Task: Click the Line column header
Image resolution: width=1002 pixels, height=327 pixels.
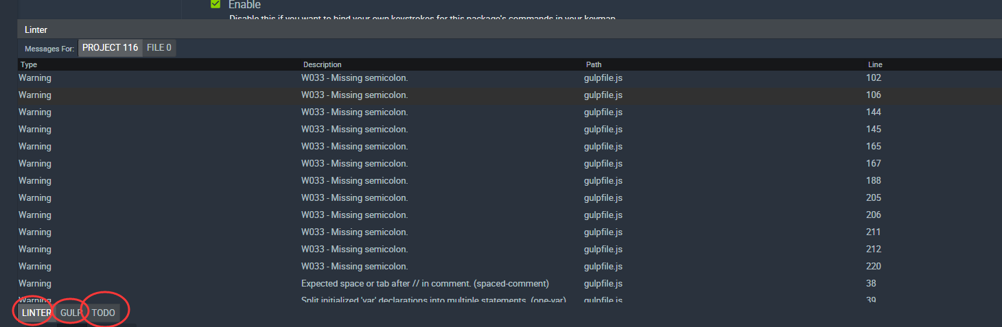Action: pos(875,64)
